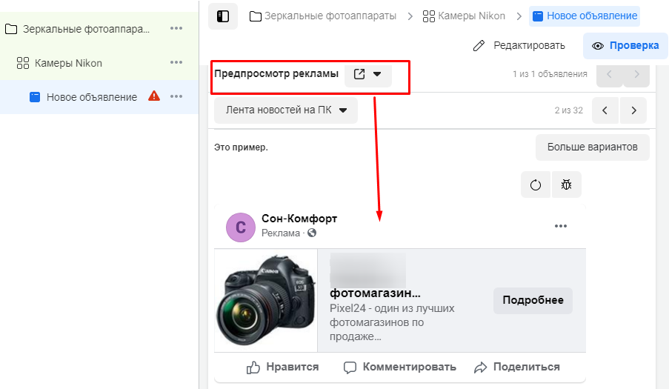669x389 pixels.
Task: Show next placement of 32
Action: point(633,110)
